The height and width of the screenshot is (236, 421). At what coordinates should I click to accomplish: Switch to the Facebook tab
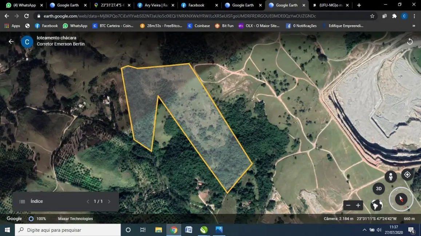[x=196, y=5]
